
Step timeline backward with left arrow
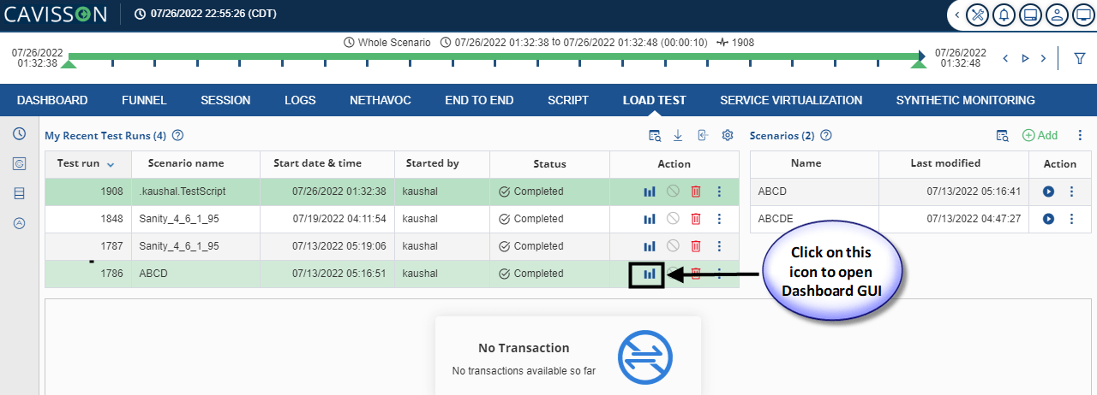tap(1007, 58)
